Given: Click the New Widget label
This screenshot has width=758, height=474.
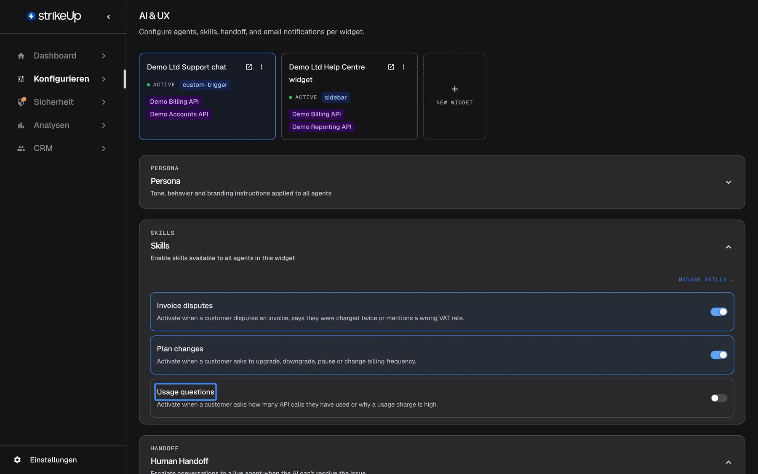Looking at the screenshot, I should 454,102.
